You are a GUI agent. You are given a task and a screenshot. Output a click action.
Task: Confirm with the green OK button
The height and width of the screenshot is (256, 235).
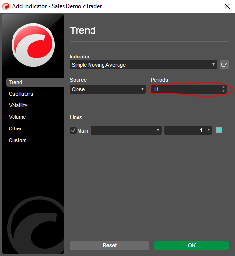pyautogui.click(x=191, y=245)
